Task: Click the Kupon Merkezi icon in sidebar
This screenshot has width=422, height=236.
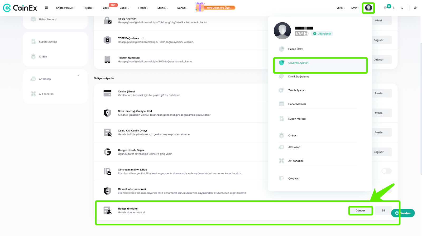Action: [x=33, y=42]
